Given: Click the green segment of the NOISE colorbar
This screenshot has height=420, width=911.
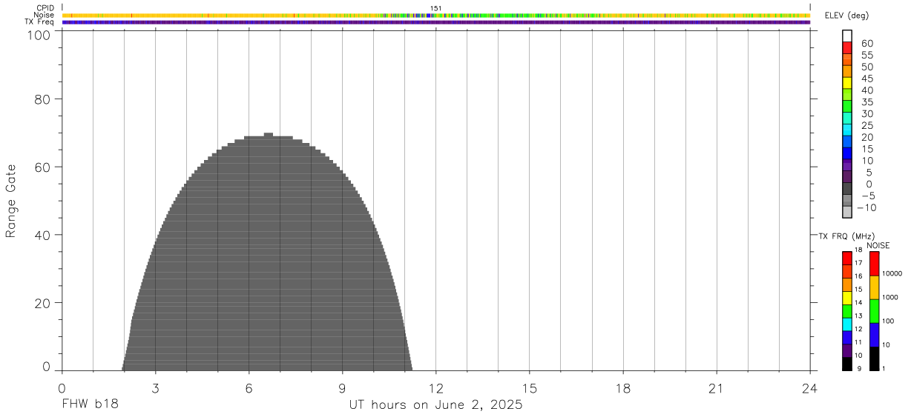Looking at the screenshot, I should (x=874, y=311).
